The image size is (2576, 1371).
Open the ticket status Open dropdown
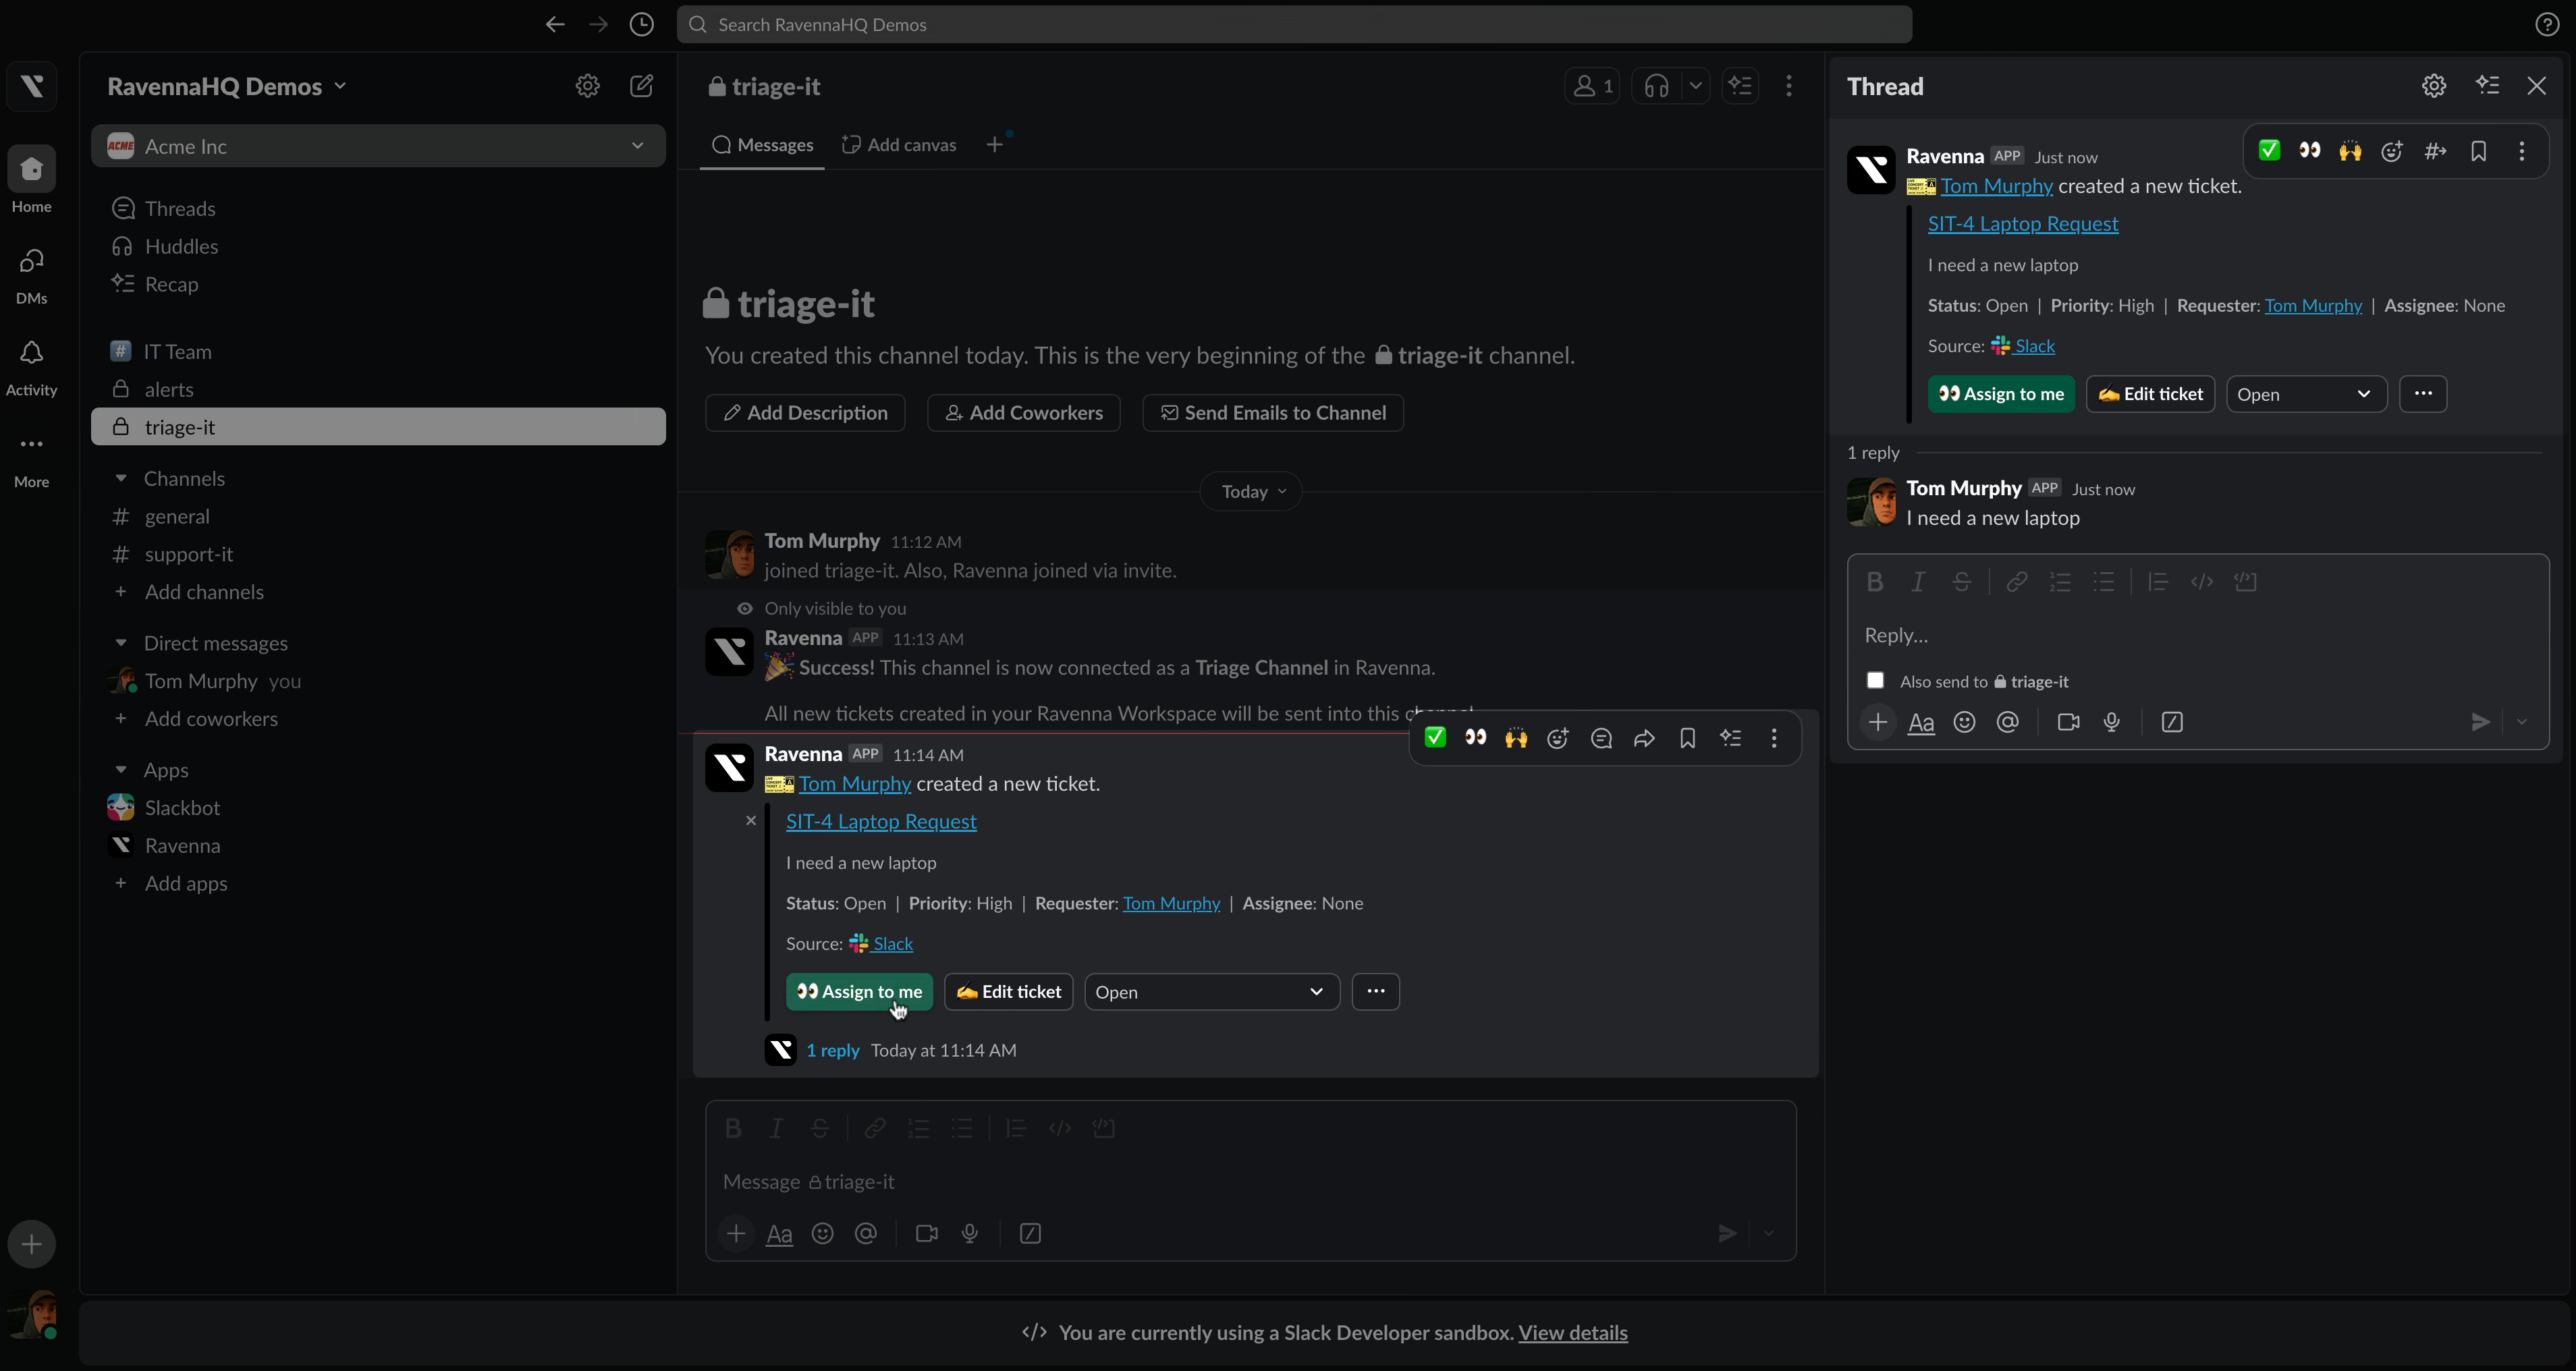click(x=1211, y=992)
